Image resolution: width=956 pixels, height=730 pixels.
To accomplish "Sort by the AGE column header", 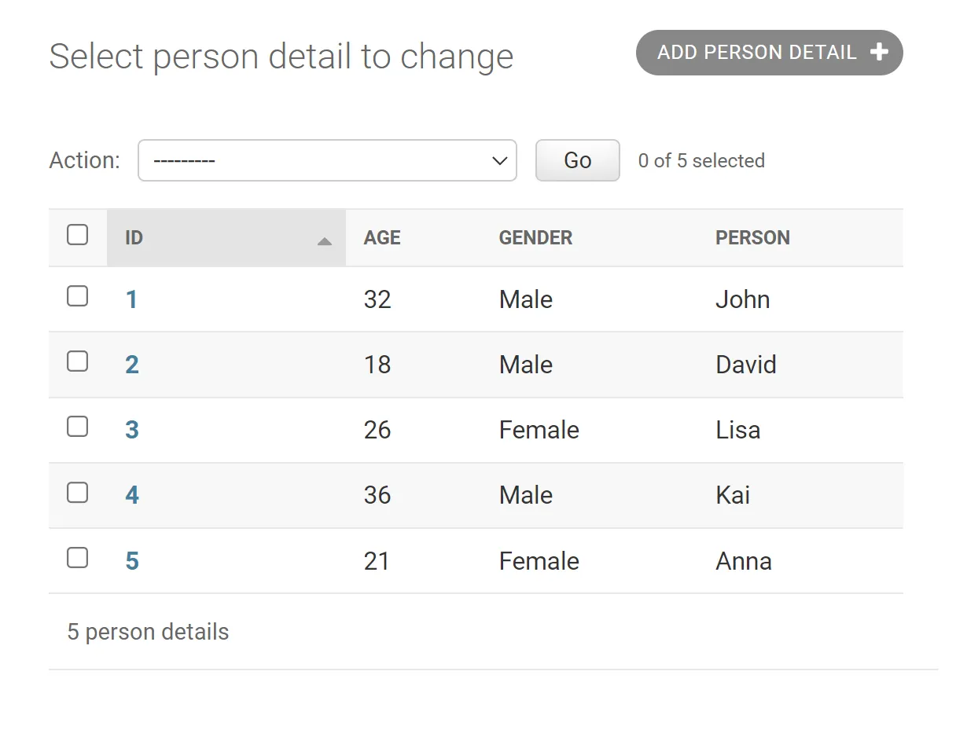I will point(382,238).
